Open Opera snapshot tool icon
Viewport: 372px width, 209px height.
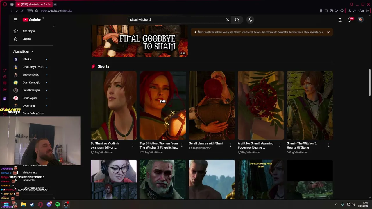pyautogui.click(x=326, y=11)
